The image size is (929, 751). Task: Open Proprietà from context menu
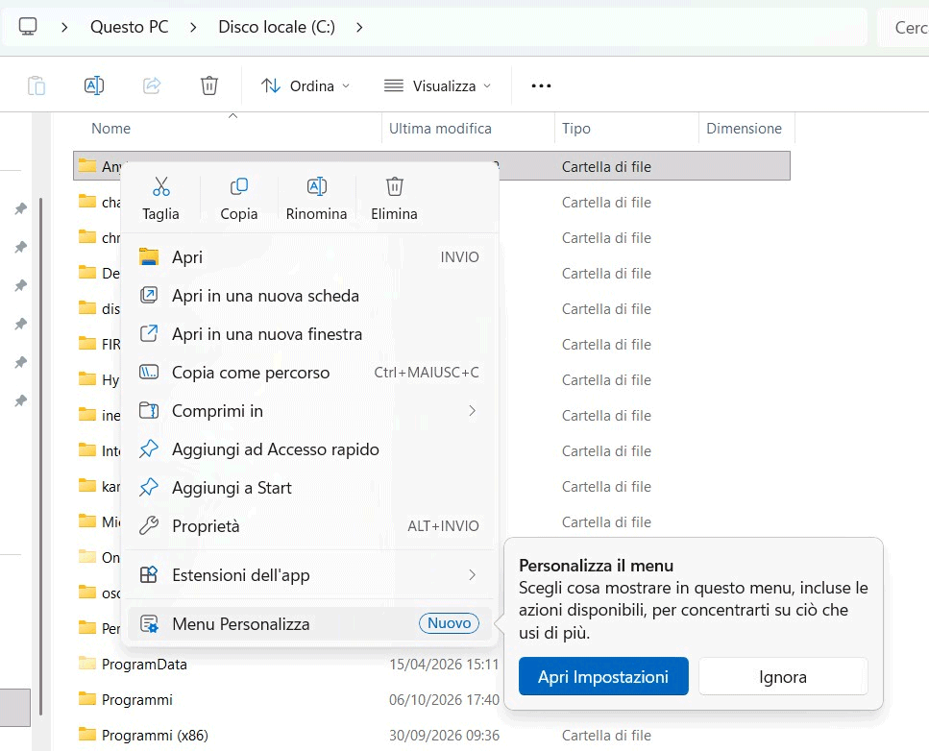[310, 526]
